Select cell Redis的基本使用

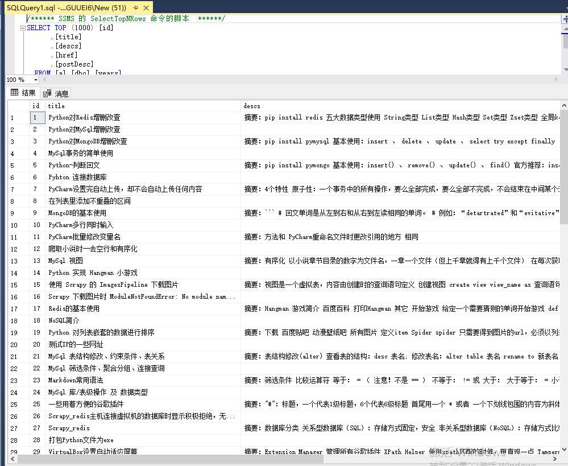[143, 309]
